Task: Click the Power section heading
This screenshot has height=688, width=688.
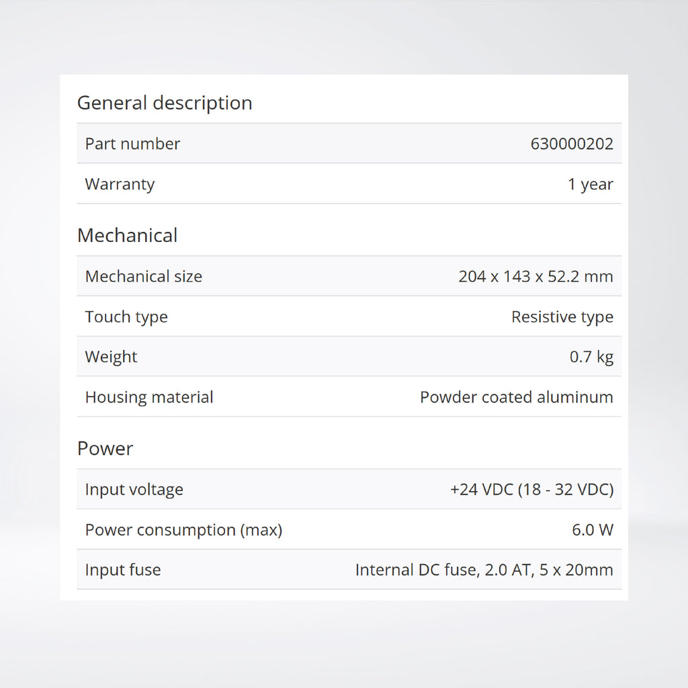Action: 105,448
